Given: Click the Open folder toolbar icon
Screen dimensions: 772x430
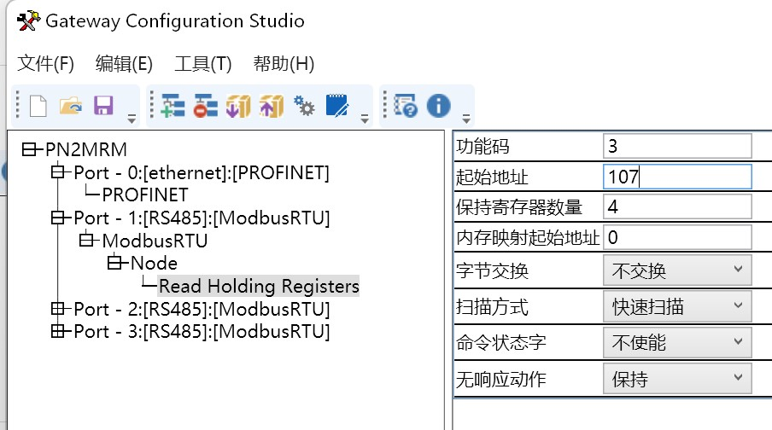Looking at the screenshot, I should click(70, 106).
